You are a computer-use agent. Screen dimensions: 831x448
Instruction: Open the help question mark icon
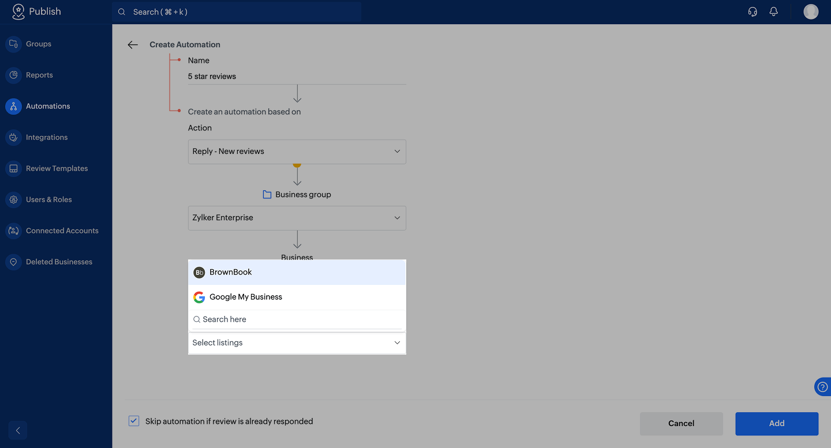click(x=823, y=387)
